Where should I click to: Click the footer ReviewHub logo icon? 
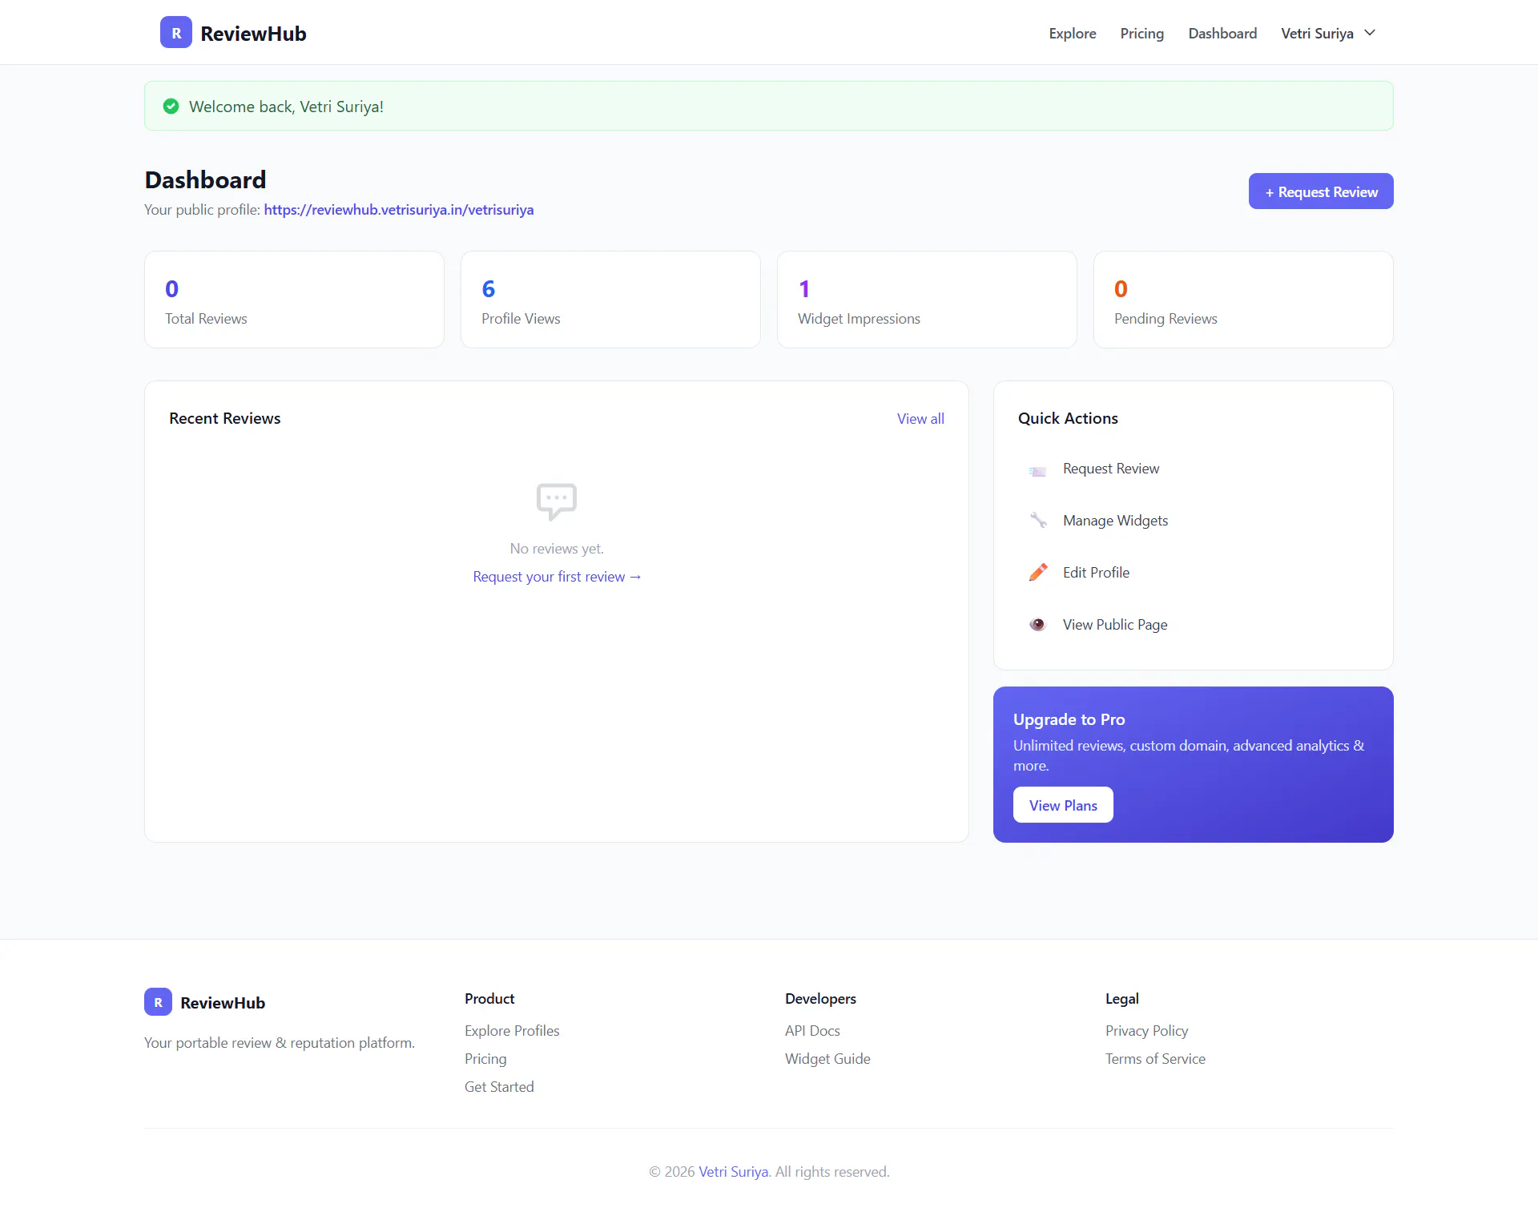(158, 1002)
